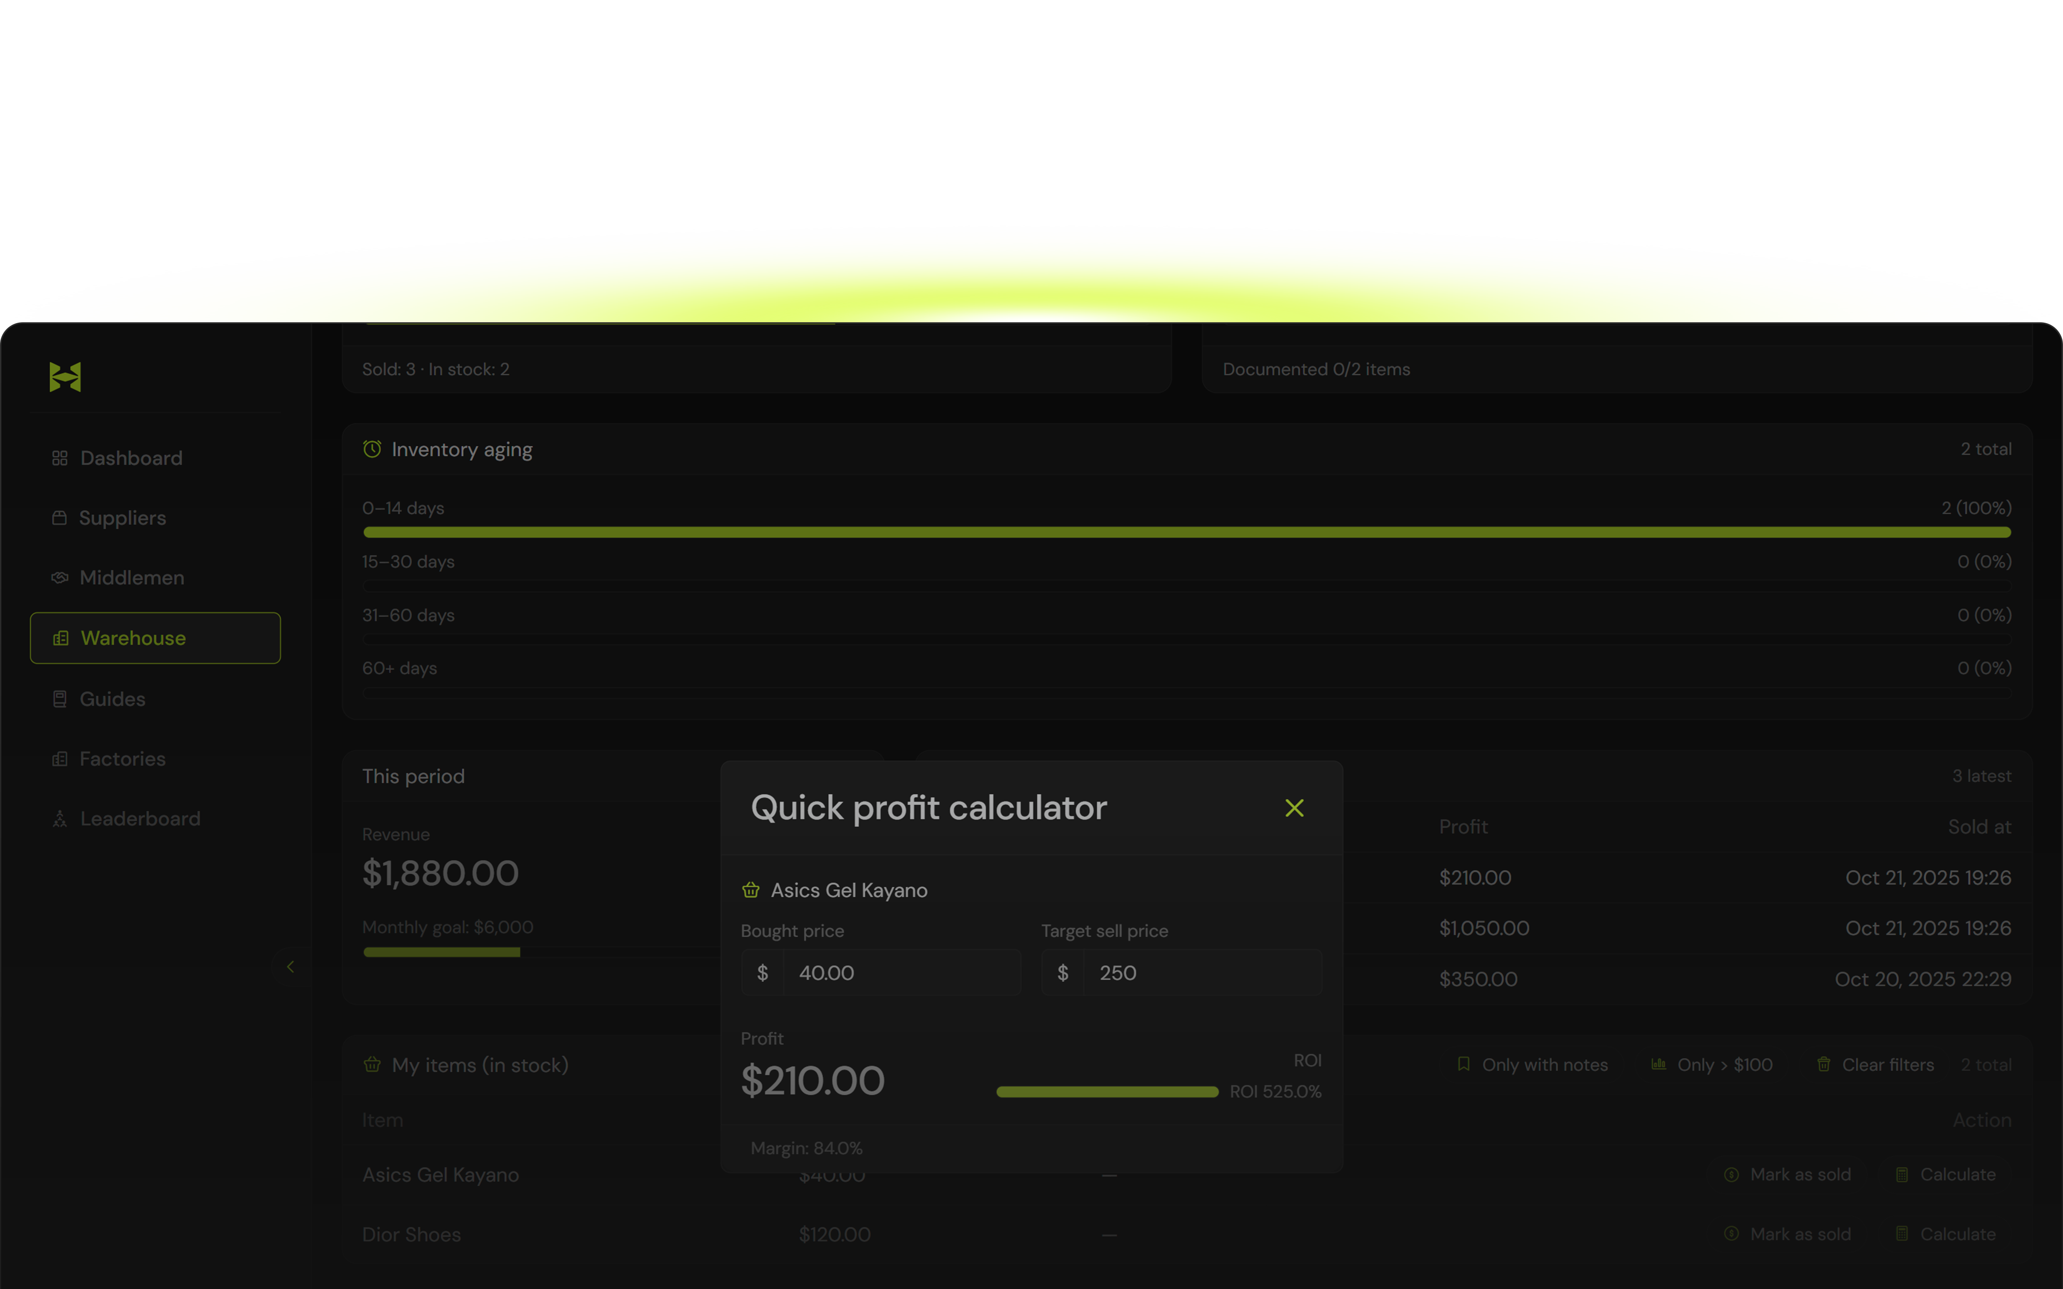Click Calculate for Dior Shoes
The width and height of the screenshot is (2063, 1289).
pyautogui.click(x=1946, y=1235)
